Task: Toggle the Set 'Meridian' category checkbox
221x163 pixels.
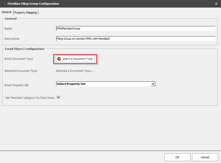Action: [59, 97]
